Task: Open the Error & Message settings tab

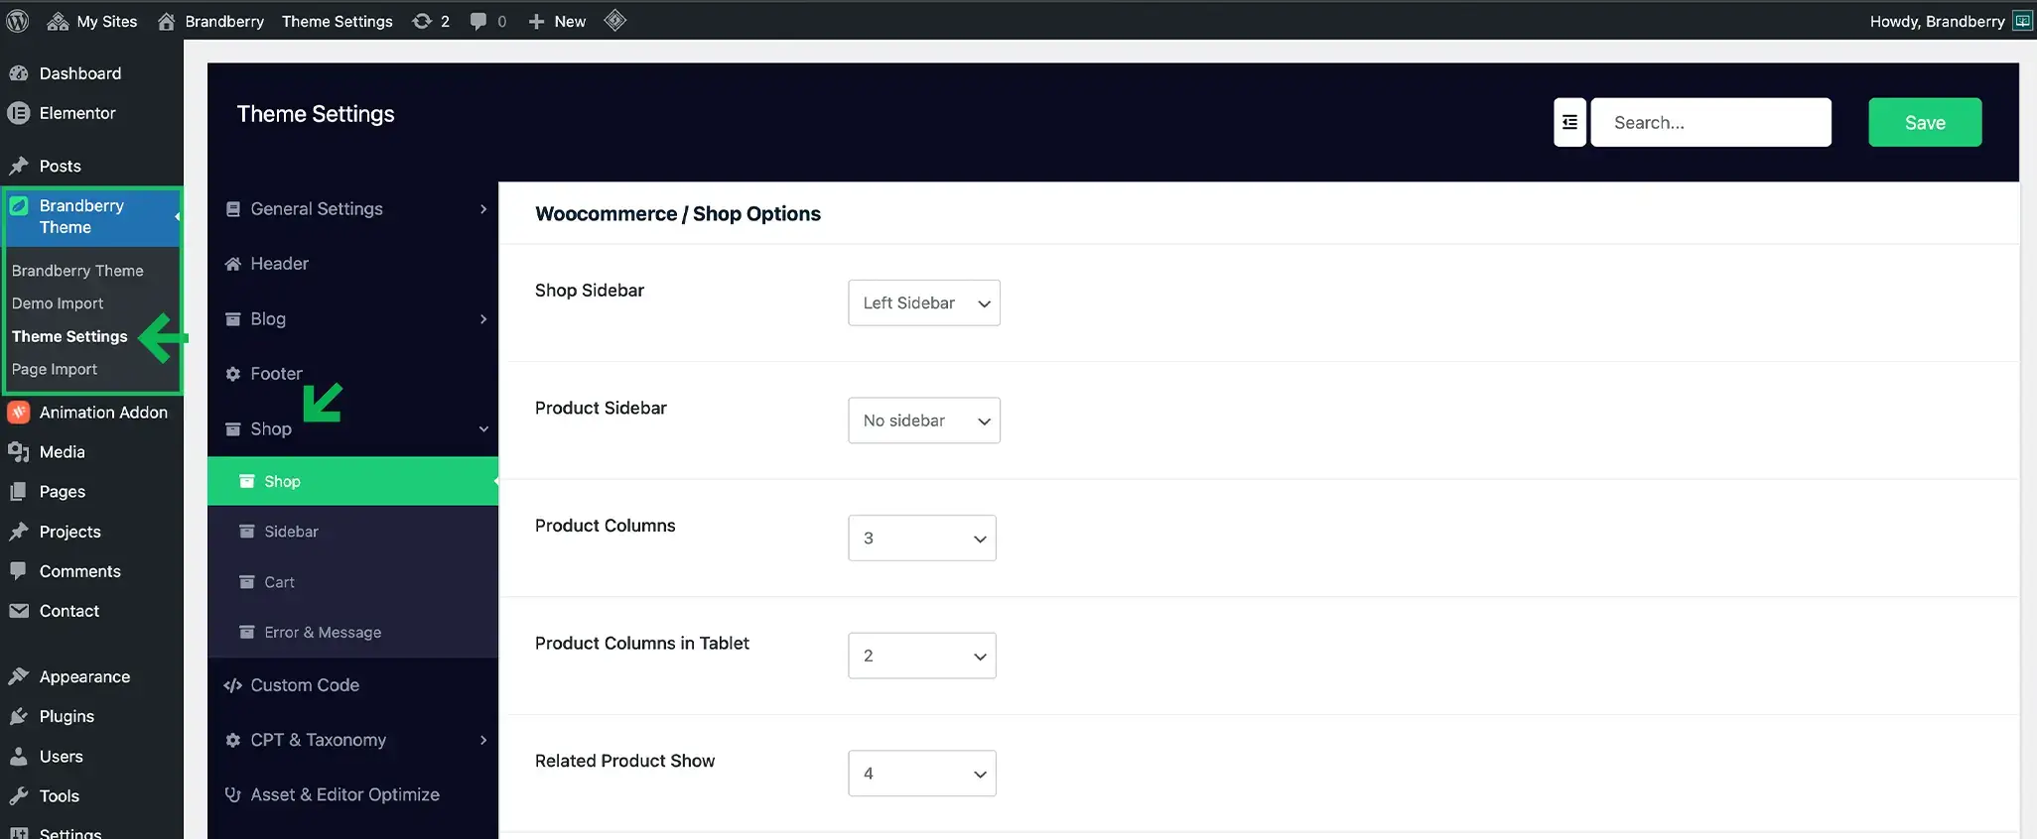Action: [x=322, y=633]
